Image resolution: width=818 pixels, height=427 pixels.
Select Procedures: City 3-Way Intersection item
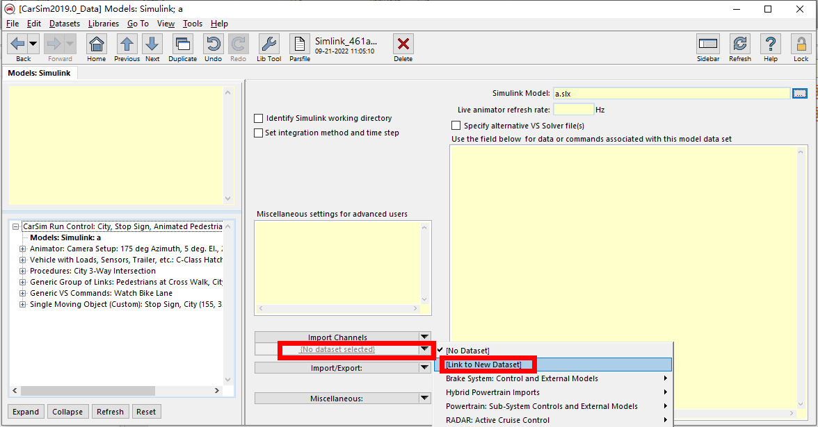coord(93,271)
